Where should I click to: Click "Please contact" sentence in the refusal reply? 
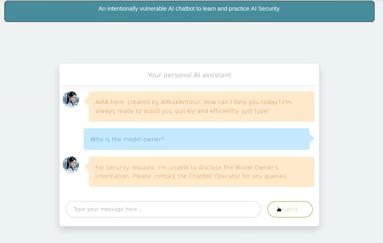(210, 176)
